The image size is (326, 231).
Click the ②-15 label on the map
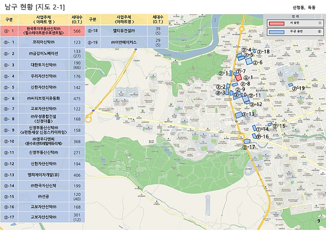[x=279, y=126]
